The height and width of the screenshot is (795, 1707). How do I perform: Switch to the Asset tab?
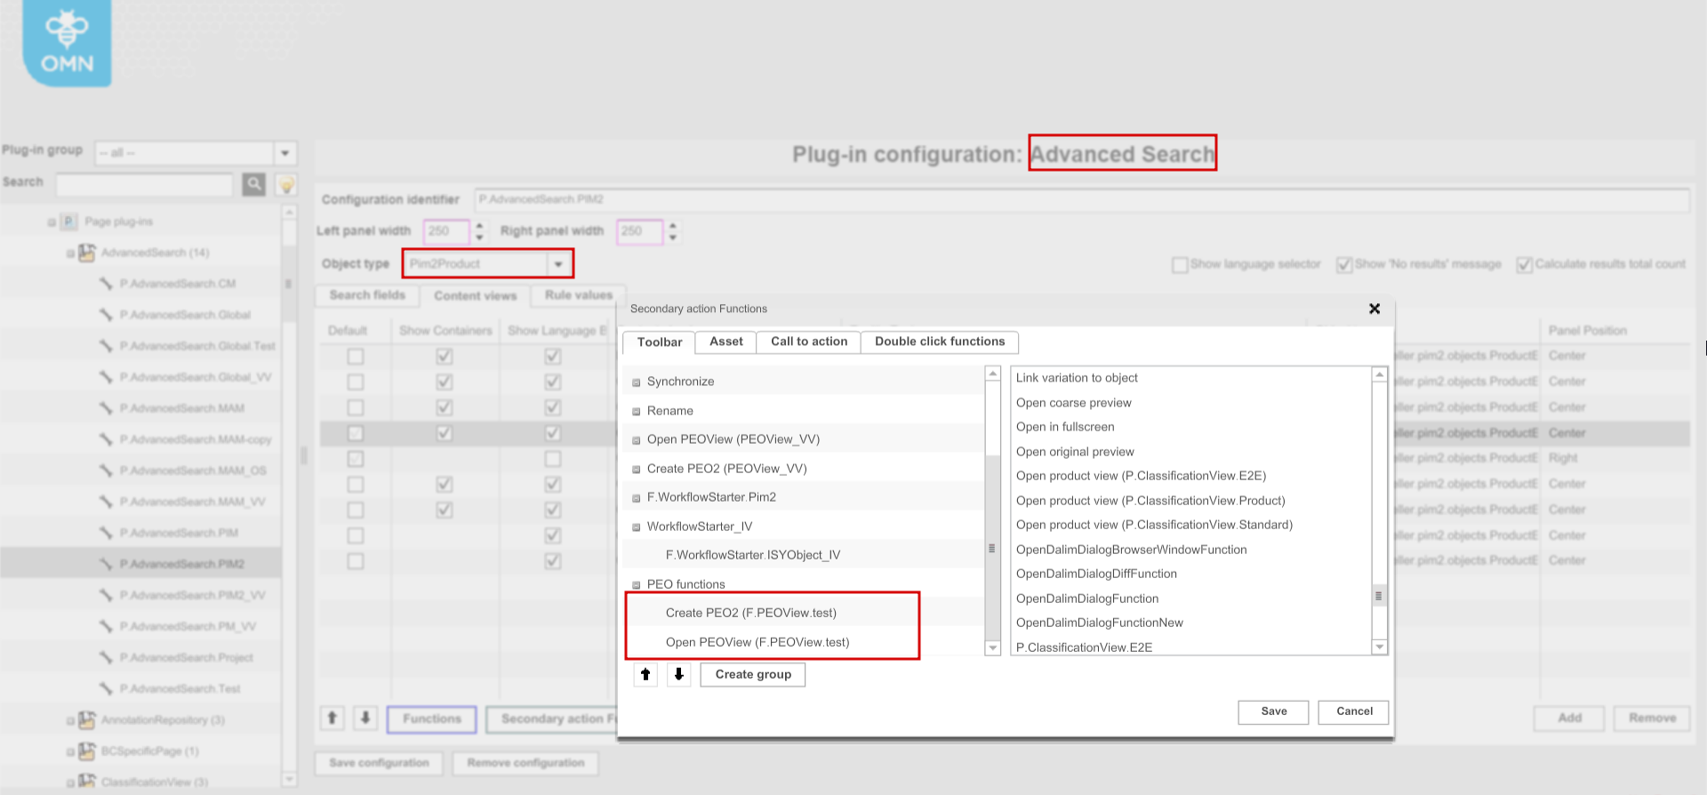[x=726, y=341]
